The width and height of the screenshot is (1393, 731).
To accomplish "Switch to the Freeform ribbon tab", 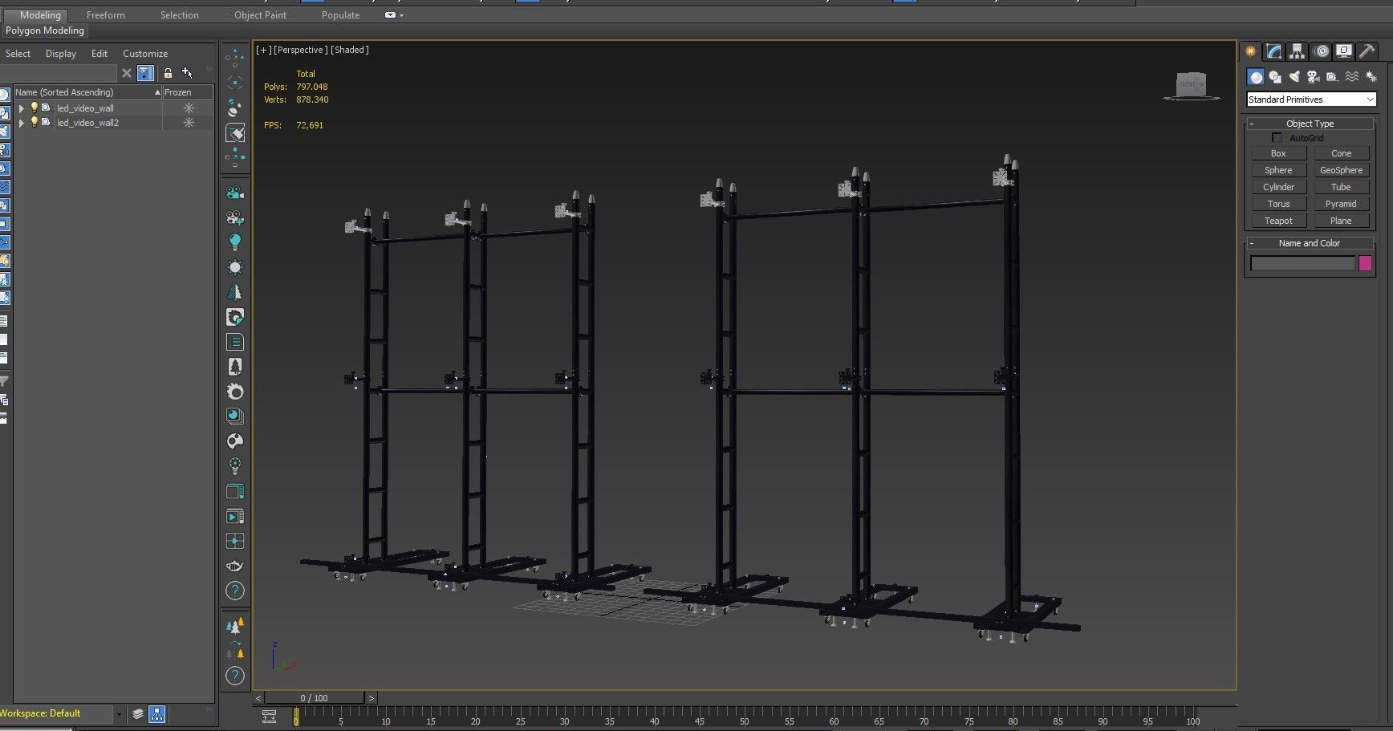I will click(x=106, y=15).
